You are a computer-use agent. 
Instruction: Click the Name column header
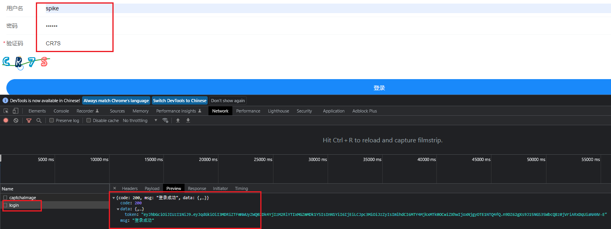pyautogui.click(x=55, y=189)
